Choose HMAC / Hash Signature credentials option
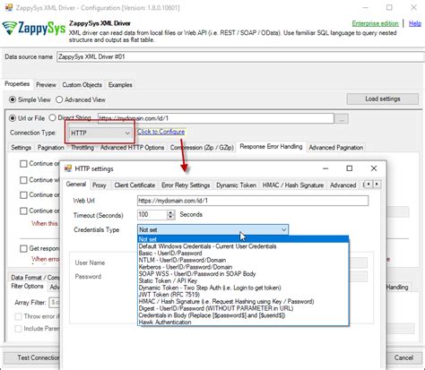The width and height of the screenshot is (425, 370). point(243,302)
